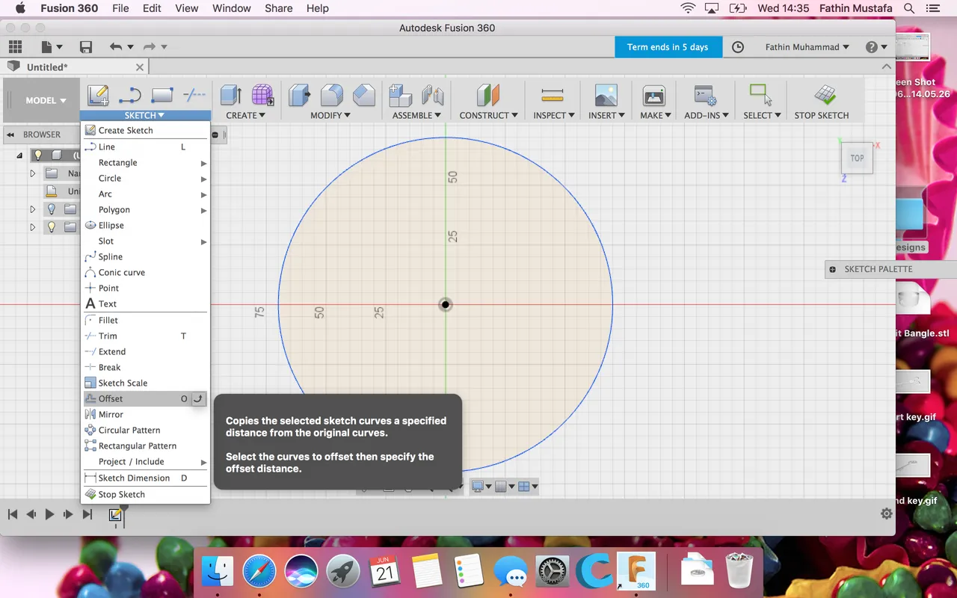Click the Offset Plane icon in Construct
This screenshot has height=598, width=957.
click(x=488, y=95)
